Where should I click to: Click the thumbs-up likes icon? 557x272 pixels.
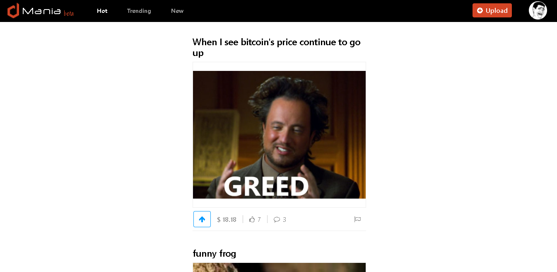coord(252,219)
